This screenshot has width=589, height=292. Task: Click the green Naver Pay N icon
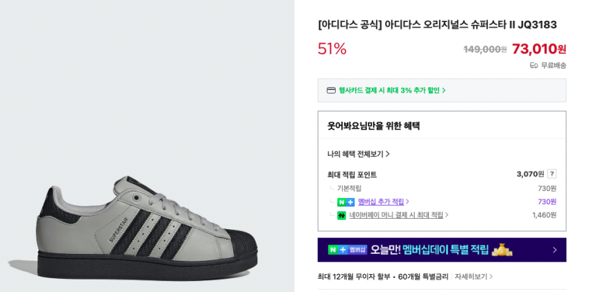pyautogui.click(x=341, y=215)
